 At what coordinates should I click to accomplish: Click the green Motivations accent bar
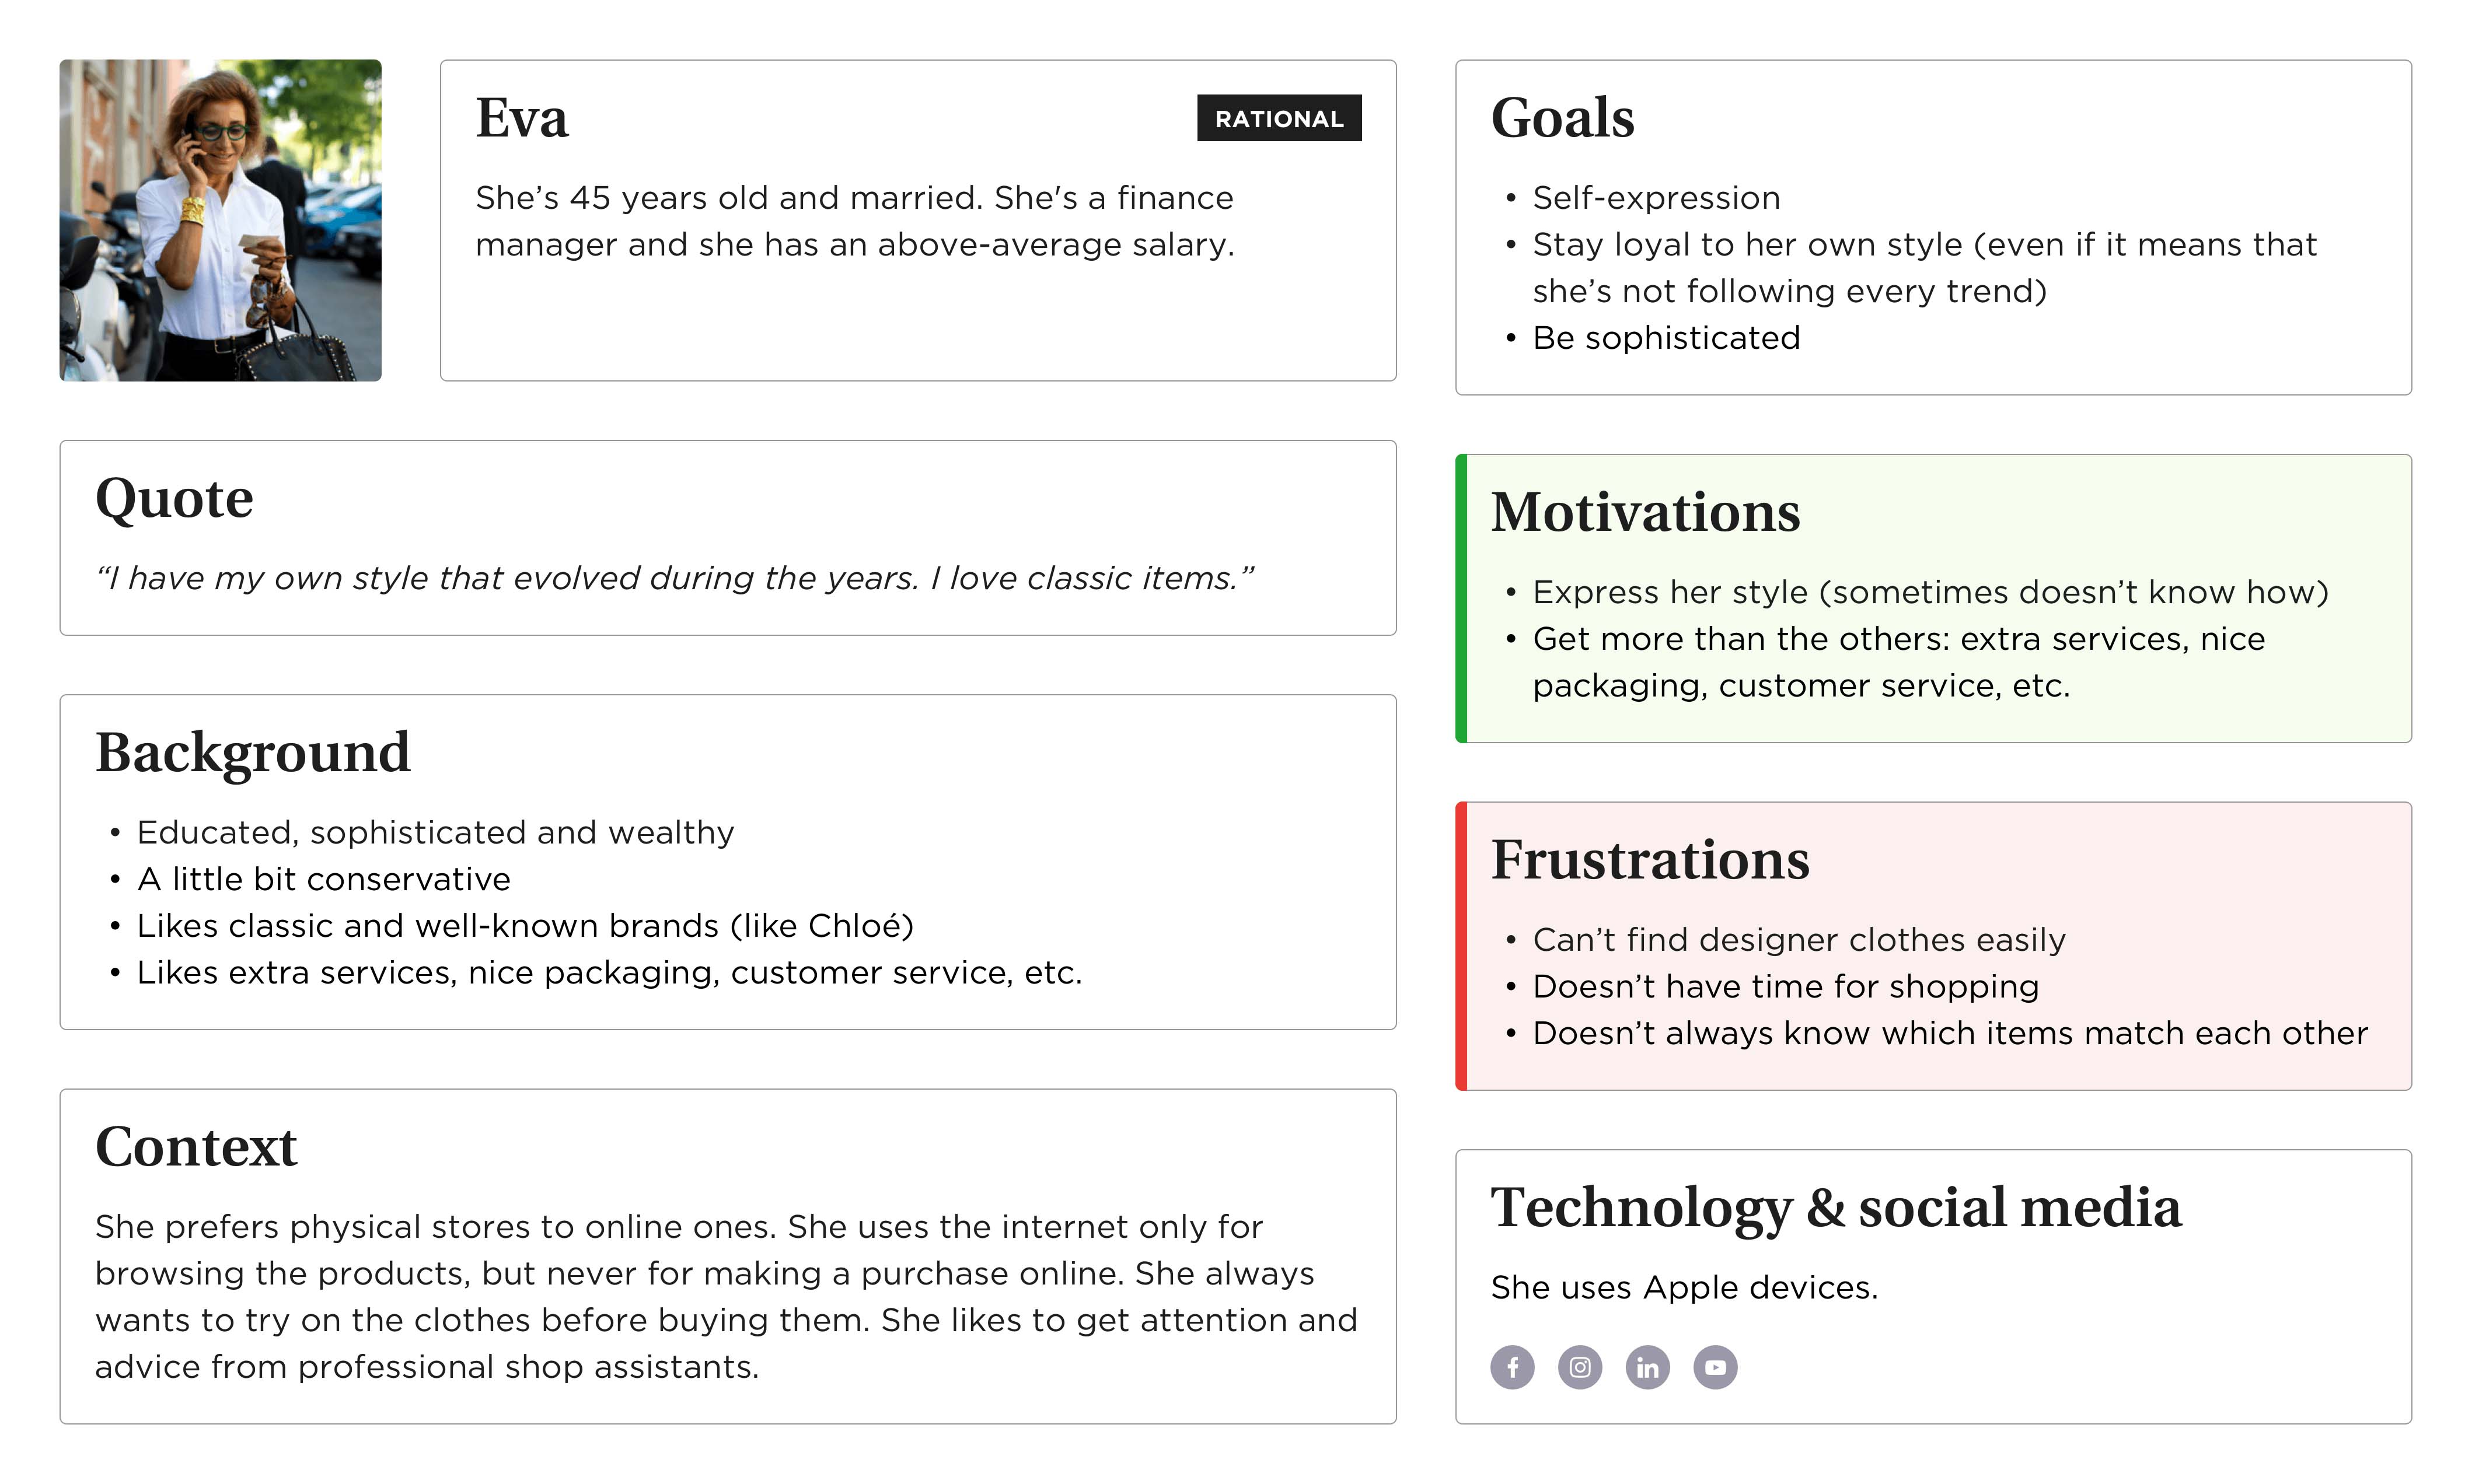click(x=1461, y=598)
